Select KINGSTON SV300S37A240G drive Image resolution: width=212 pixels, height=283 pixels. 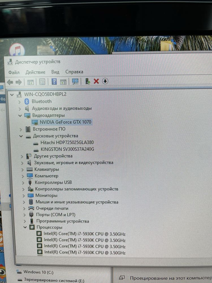[68, 149]
